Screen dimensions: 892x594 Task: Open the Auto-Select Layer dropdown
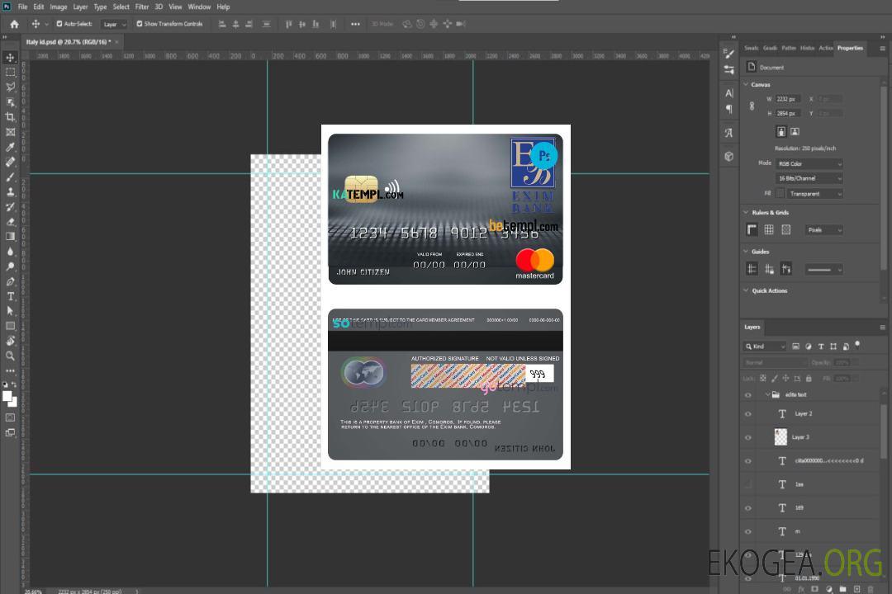click(114, 24)
